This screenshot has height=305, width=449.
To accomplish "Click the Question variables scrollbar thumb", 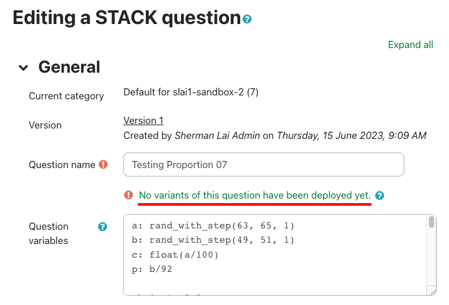I will tap(431, 223).
